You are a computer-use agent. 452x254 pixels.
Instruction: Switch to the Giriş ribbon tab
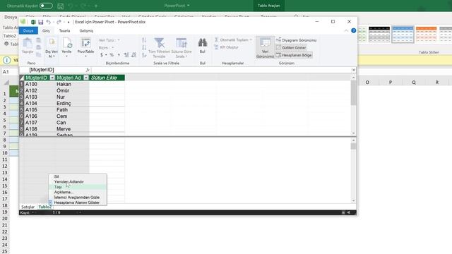pyautogui.click(x=46, y=30)
